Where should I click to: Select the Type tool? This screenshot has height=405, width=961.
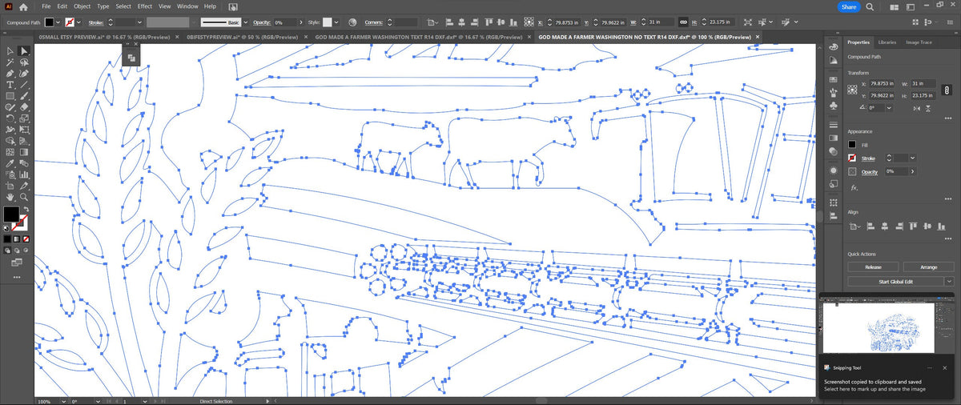coord(10,84)
